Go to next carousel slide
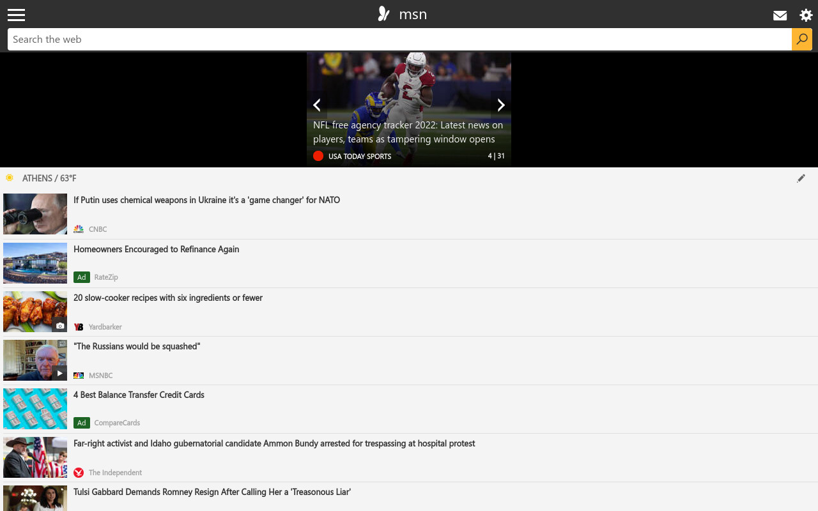 [x=501, y=105]
